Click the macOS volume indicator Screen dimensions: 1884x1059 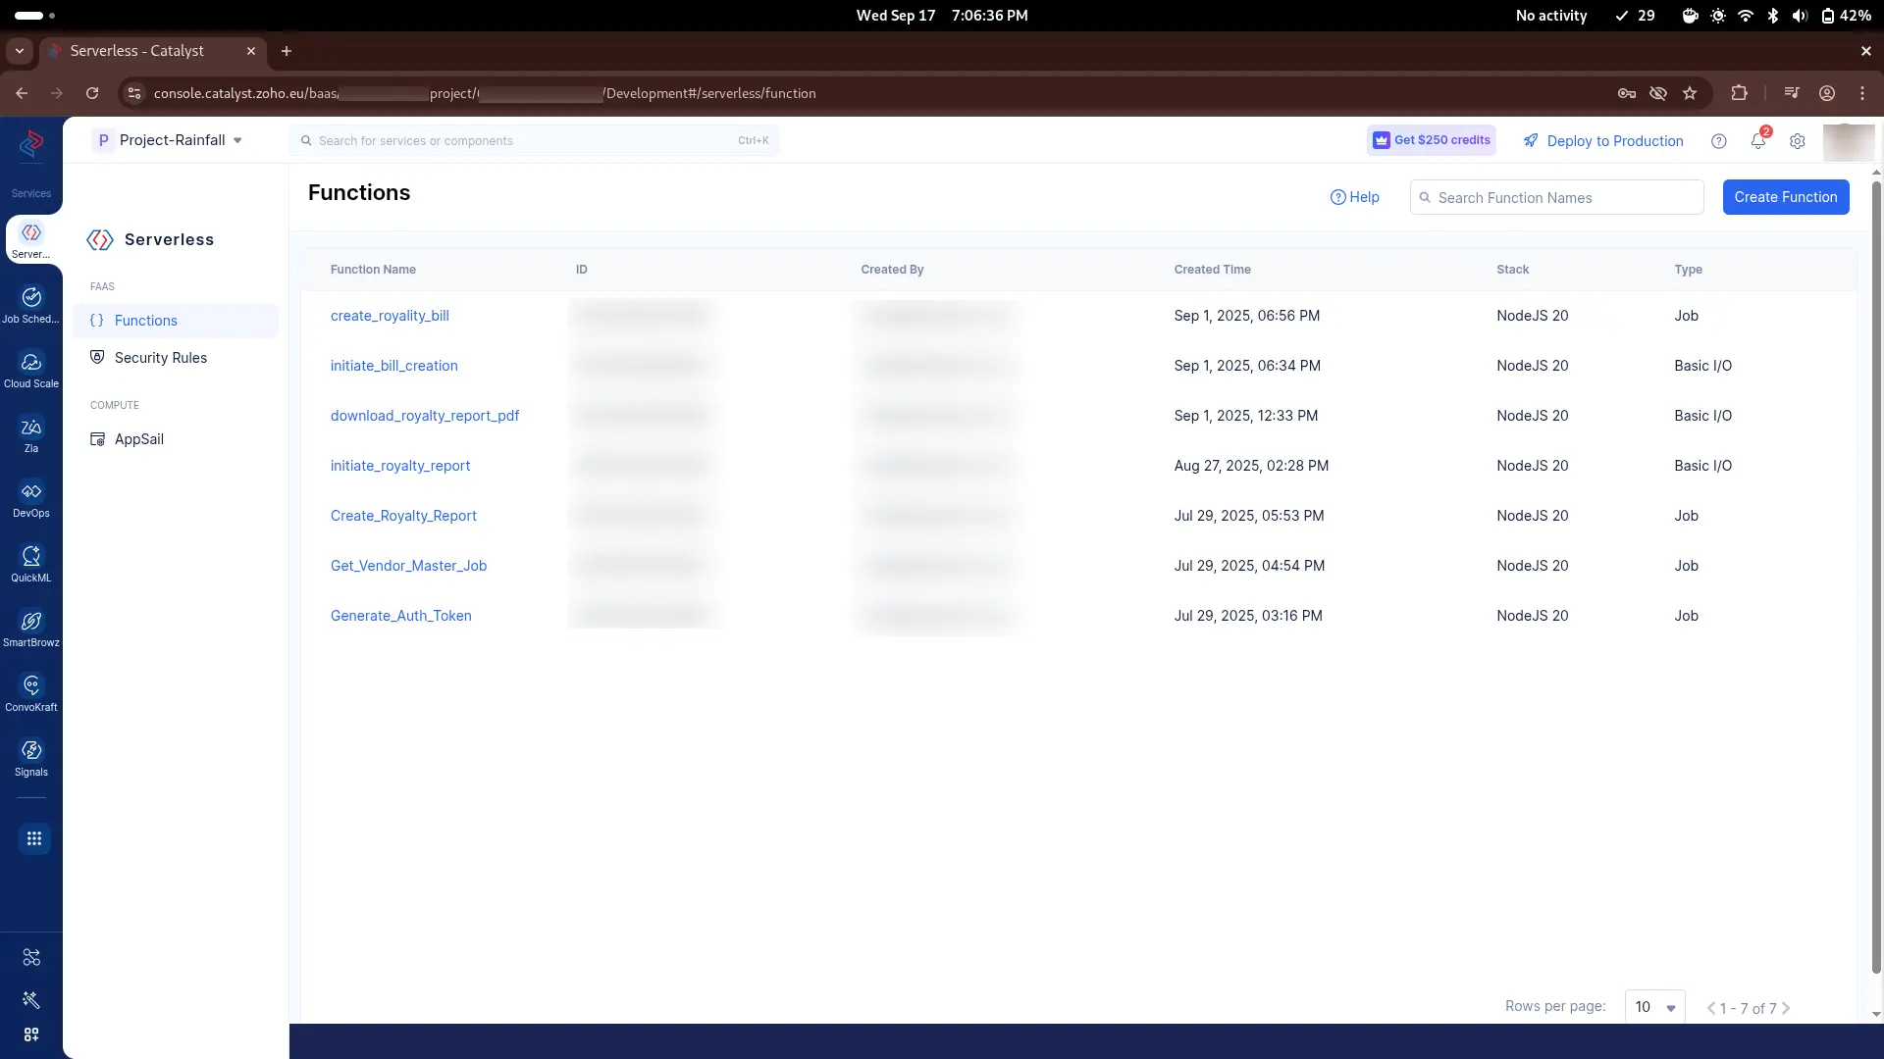1799,16
